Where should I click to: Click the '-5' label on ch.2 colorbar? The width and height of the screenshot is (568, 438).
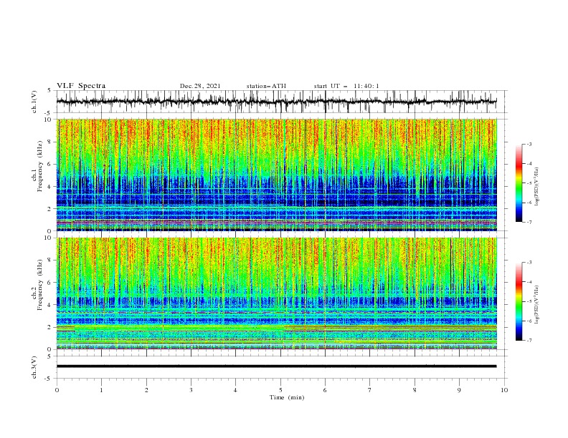tap(529, 301)
